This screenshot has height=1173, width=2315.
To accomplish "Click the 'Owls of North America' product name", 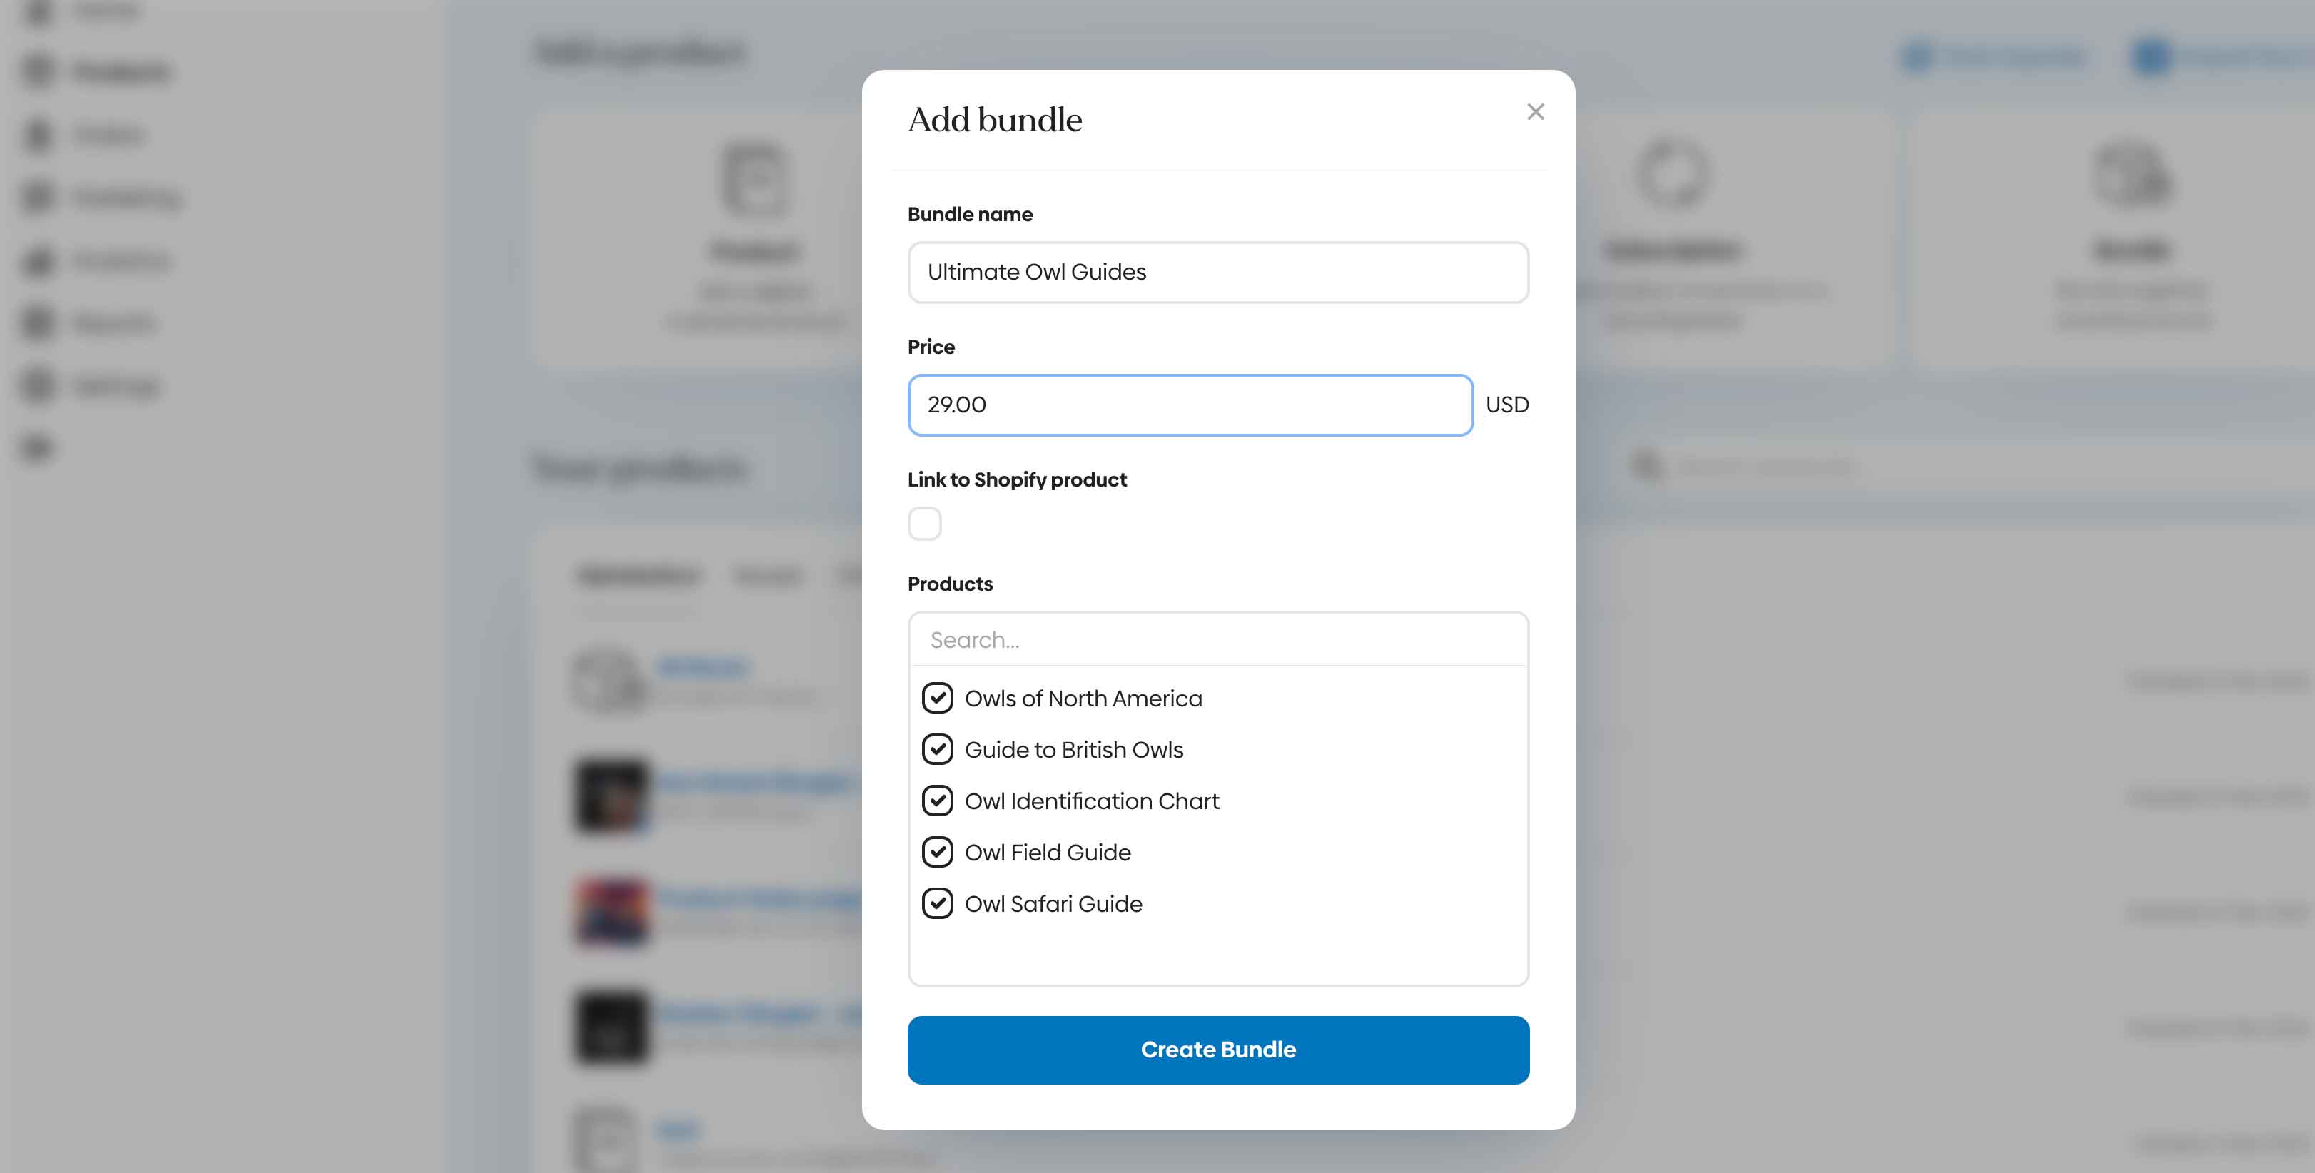I will coord(1083,699).
